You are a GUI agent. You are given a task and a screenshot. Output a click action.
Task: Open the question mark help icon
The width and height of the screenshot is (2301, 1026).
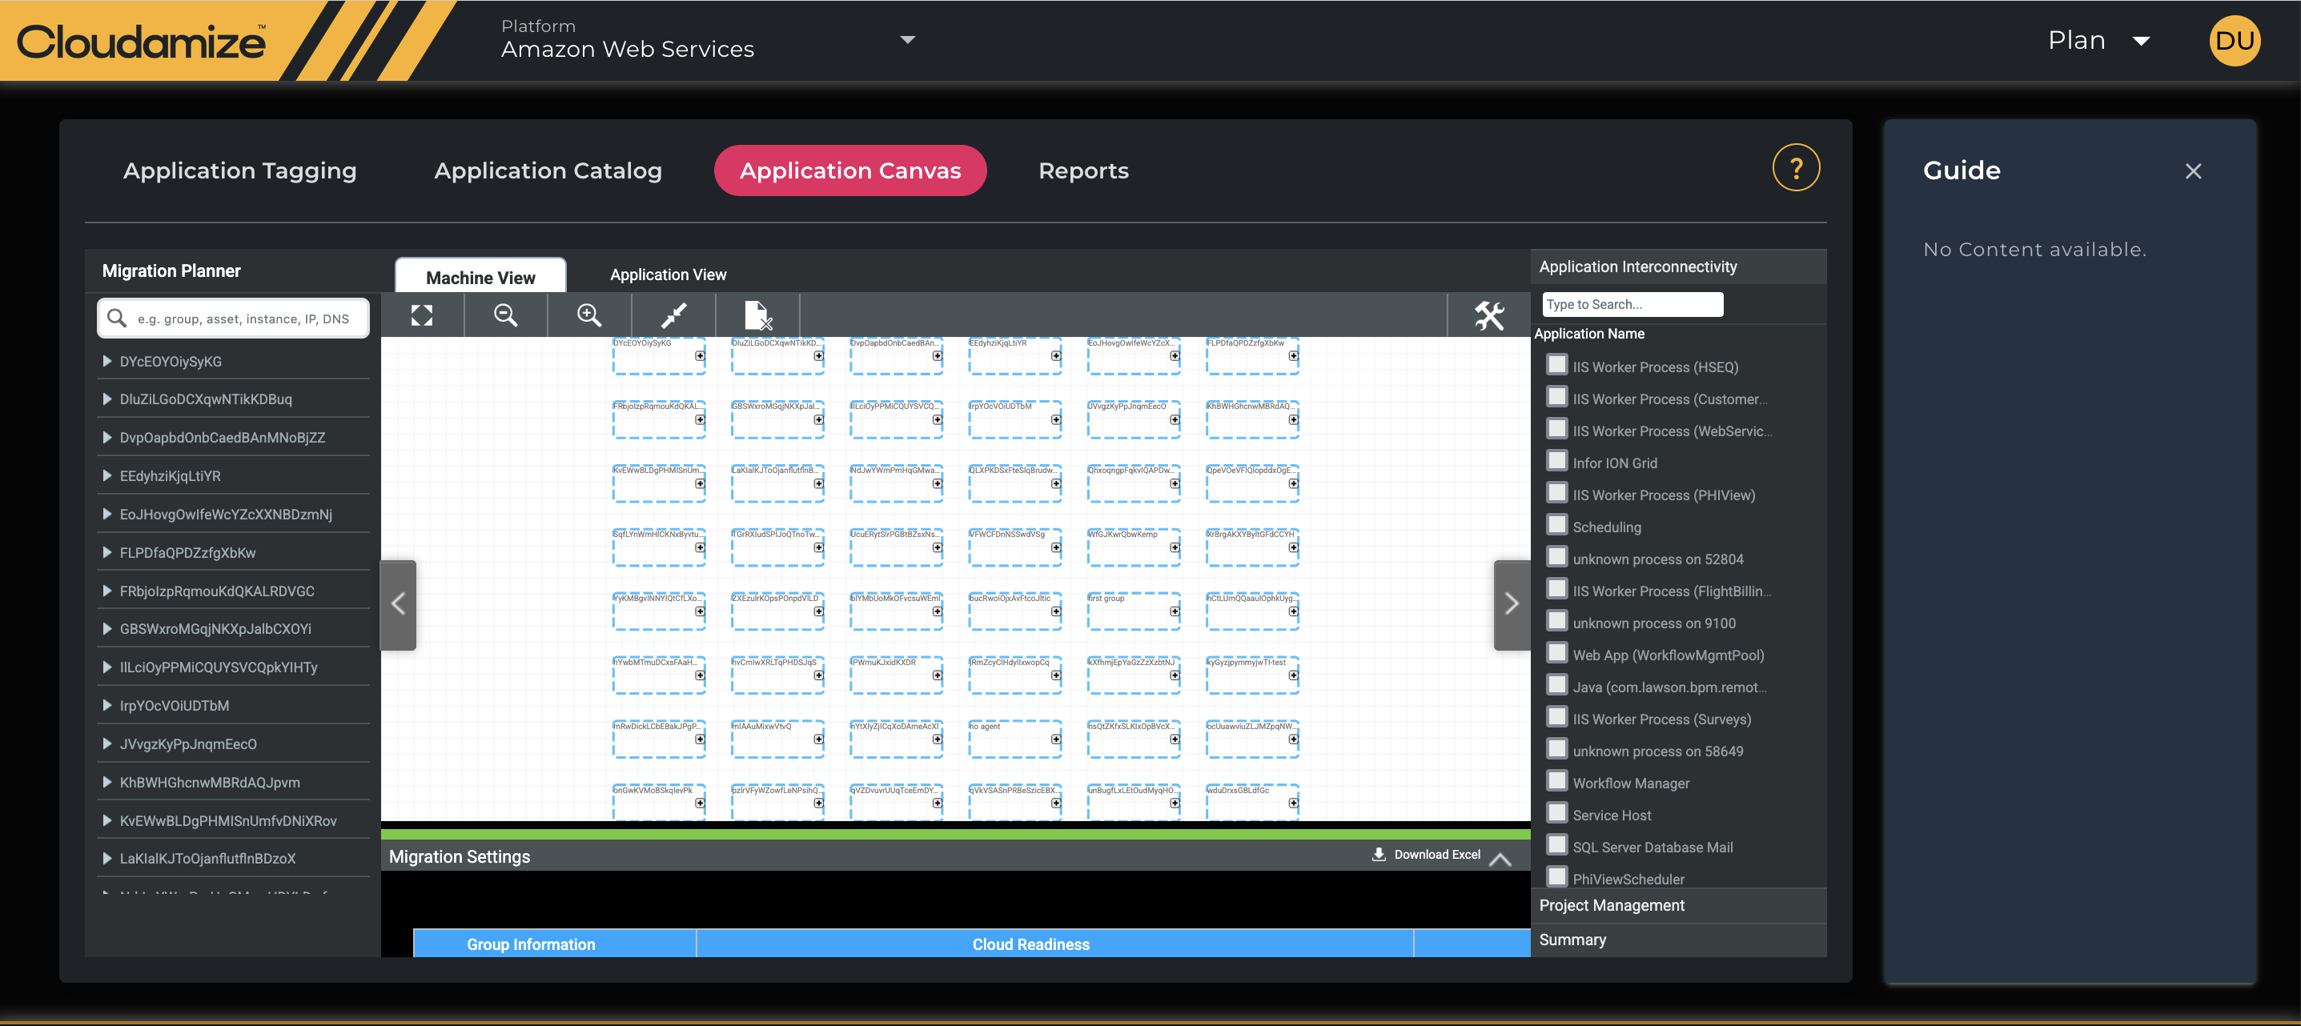pyautogui.click(x=1796, y=168)
